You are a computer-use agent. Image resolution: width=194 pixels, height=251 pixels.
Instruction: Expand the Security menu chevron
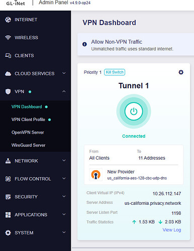pyautogui.click(x=64, y=196)
